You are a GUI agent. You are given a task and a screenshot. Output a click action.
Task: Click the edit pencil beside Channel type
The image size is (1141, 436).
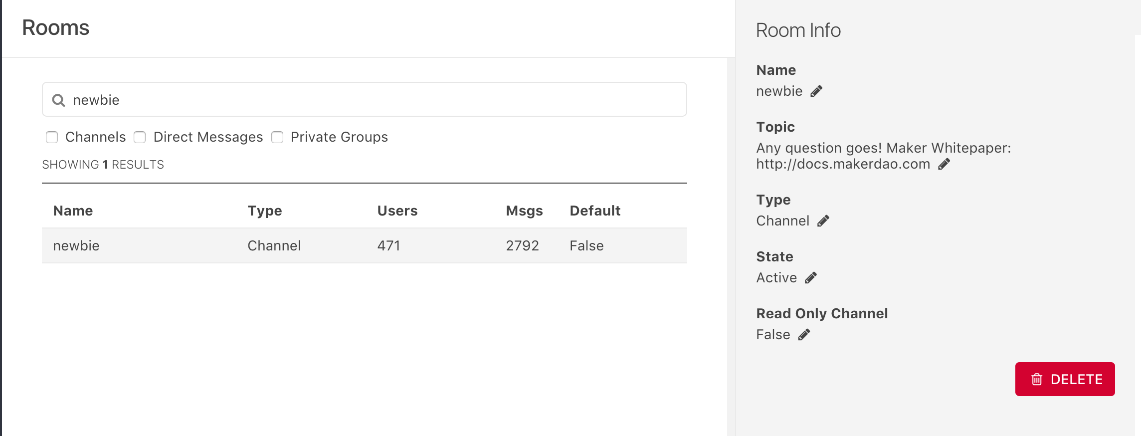(x=823, y=221)
